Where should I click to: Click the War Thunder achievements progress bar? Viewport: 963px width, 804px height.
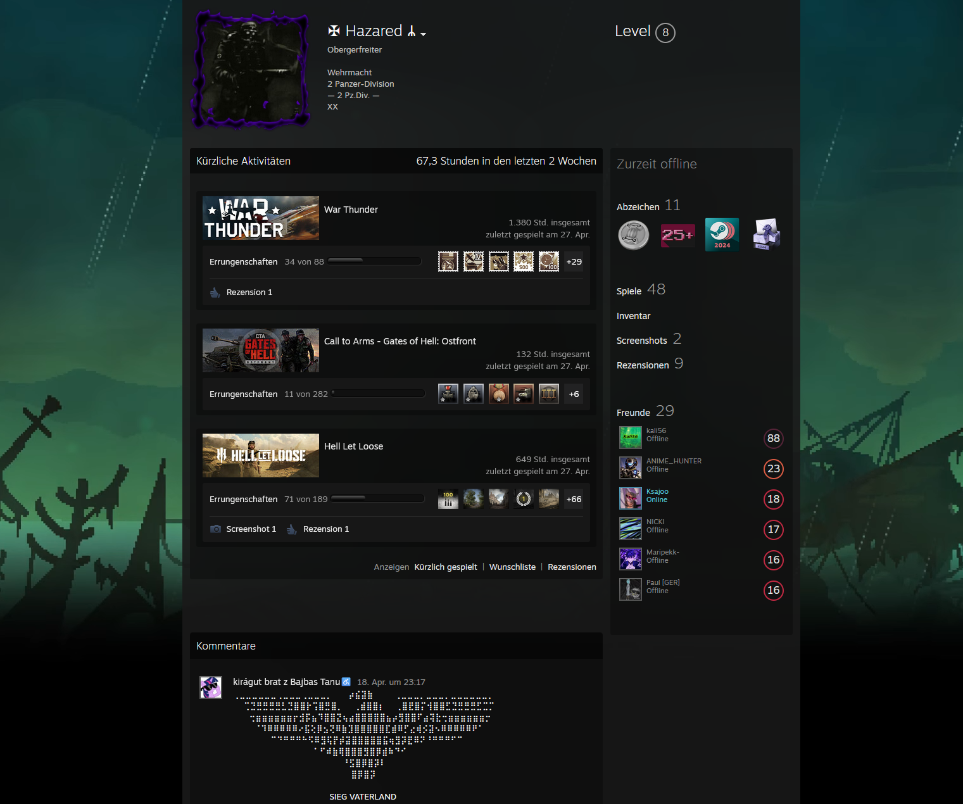coord(374,261)
